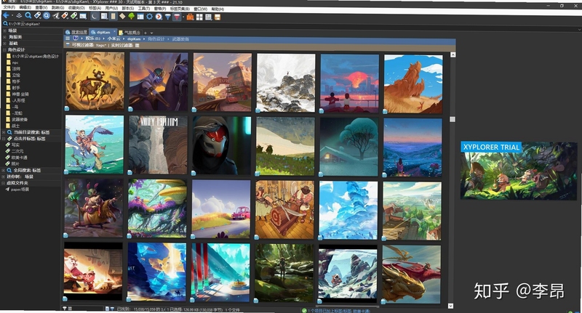
Task: Collapse the 点击并标签: 标签 category
Action: tap(4, 139)
